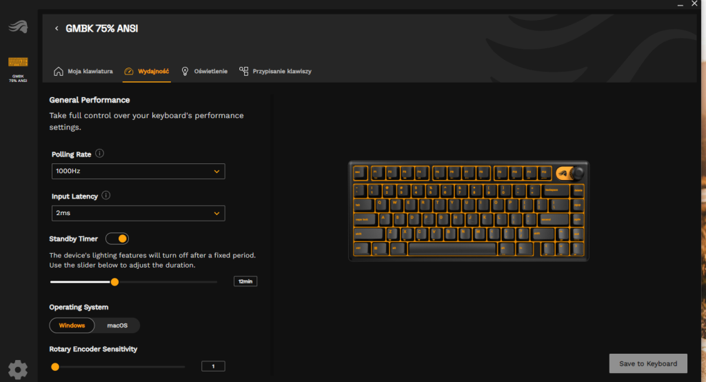
Task: Click the rotary knob on keyboard image
Action: 577,172
